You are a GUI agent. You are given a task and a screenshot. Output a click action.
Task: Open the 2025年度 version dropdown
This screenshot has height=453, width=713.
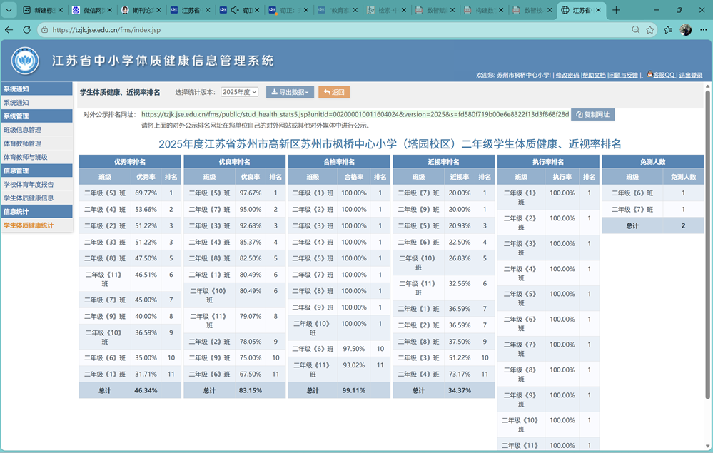pos(240,92)
